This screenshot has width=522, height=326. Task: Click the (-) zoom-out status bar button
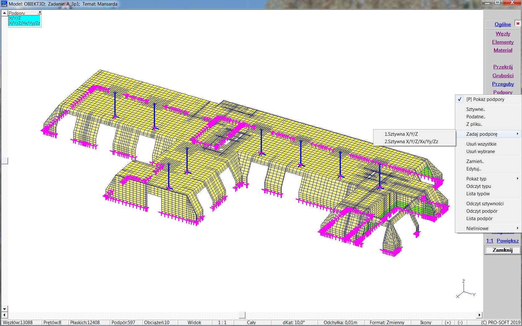pos(460,323)
